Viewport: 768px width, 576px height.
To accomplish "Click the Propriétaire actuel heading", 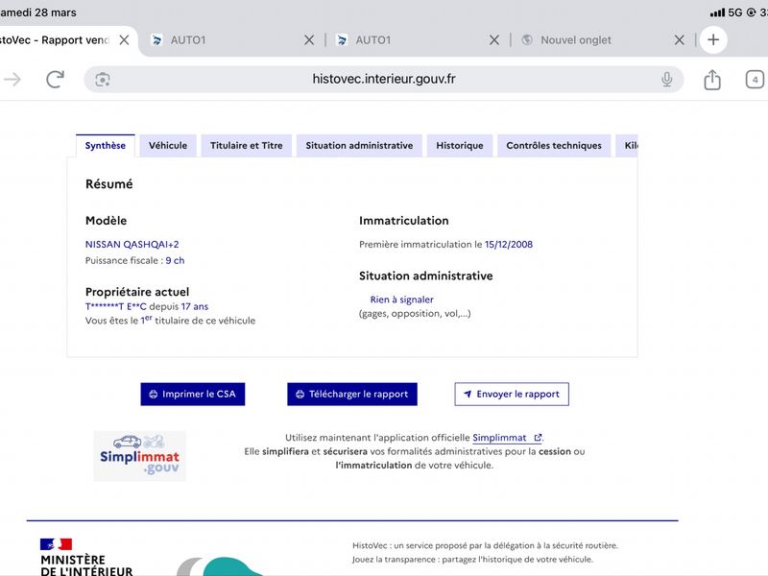I will pyautogui.click(x=137, y=292).
